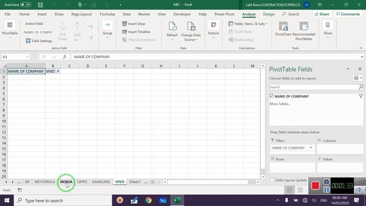Pause the screen recording

(x=327, y=190)
